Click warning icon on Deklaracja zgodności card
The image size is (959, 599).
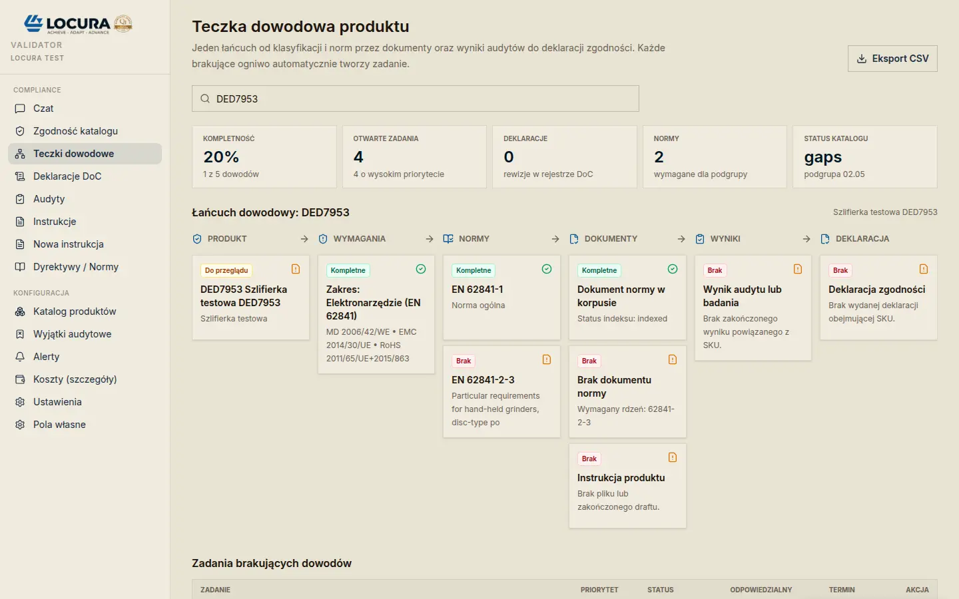(x=924, y=269)
